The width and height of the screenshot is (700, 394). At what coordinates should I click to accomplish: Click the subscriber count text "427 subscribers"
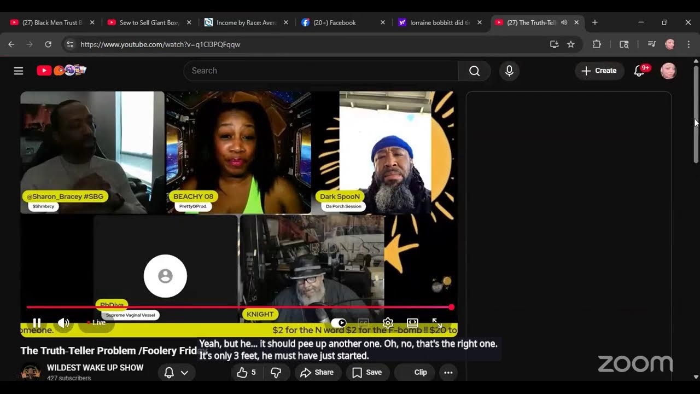(x=69, y=378)
